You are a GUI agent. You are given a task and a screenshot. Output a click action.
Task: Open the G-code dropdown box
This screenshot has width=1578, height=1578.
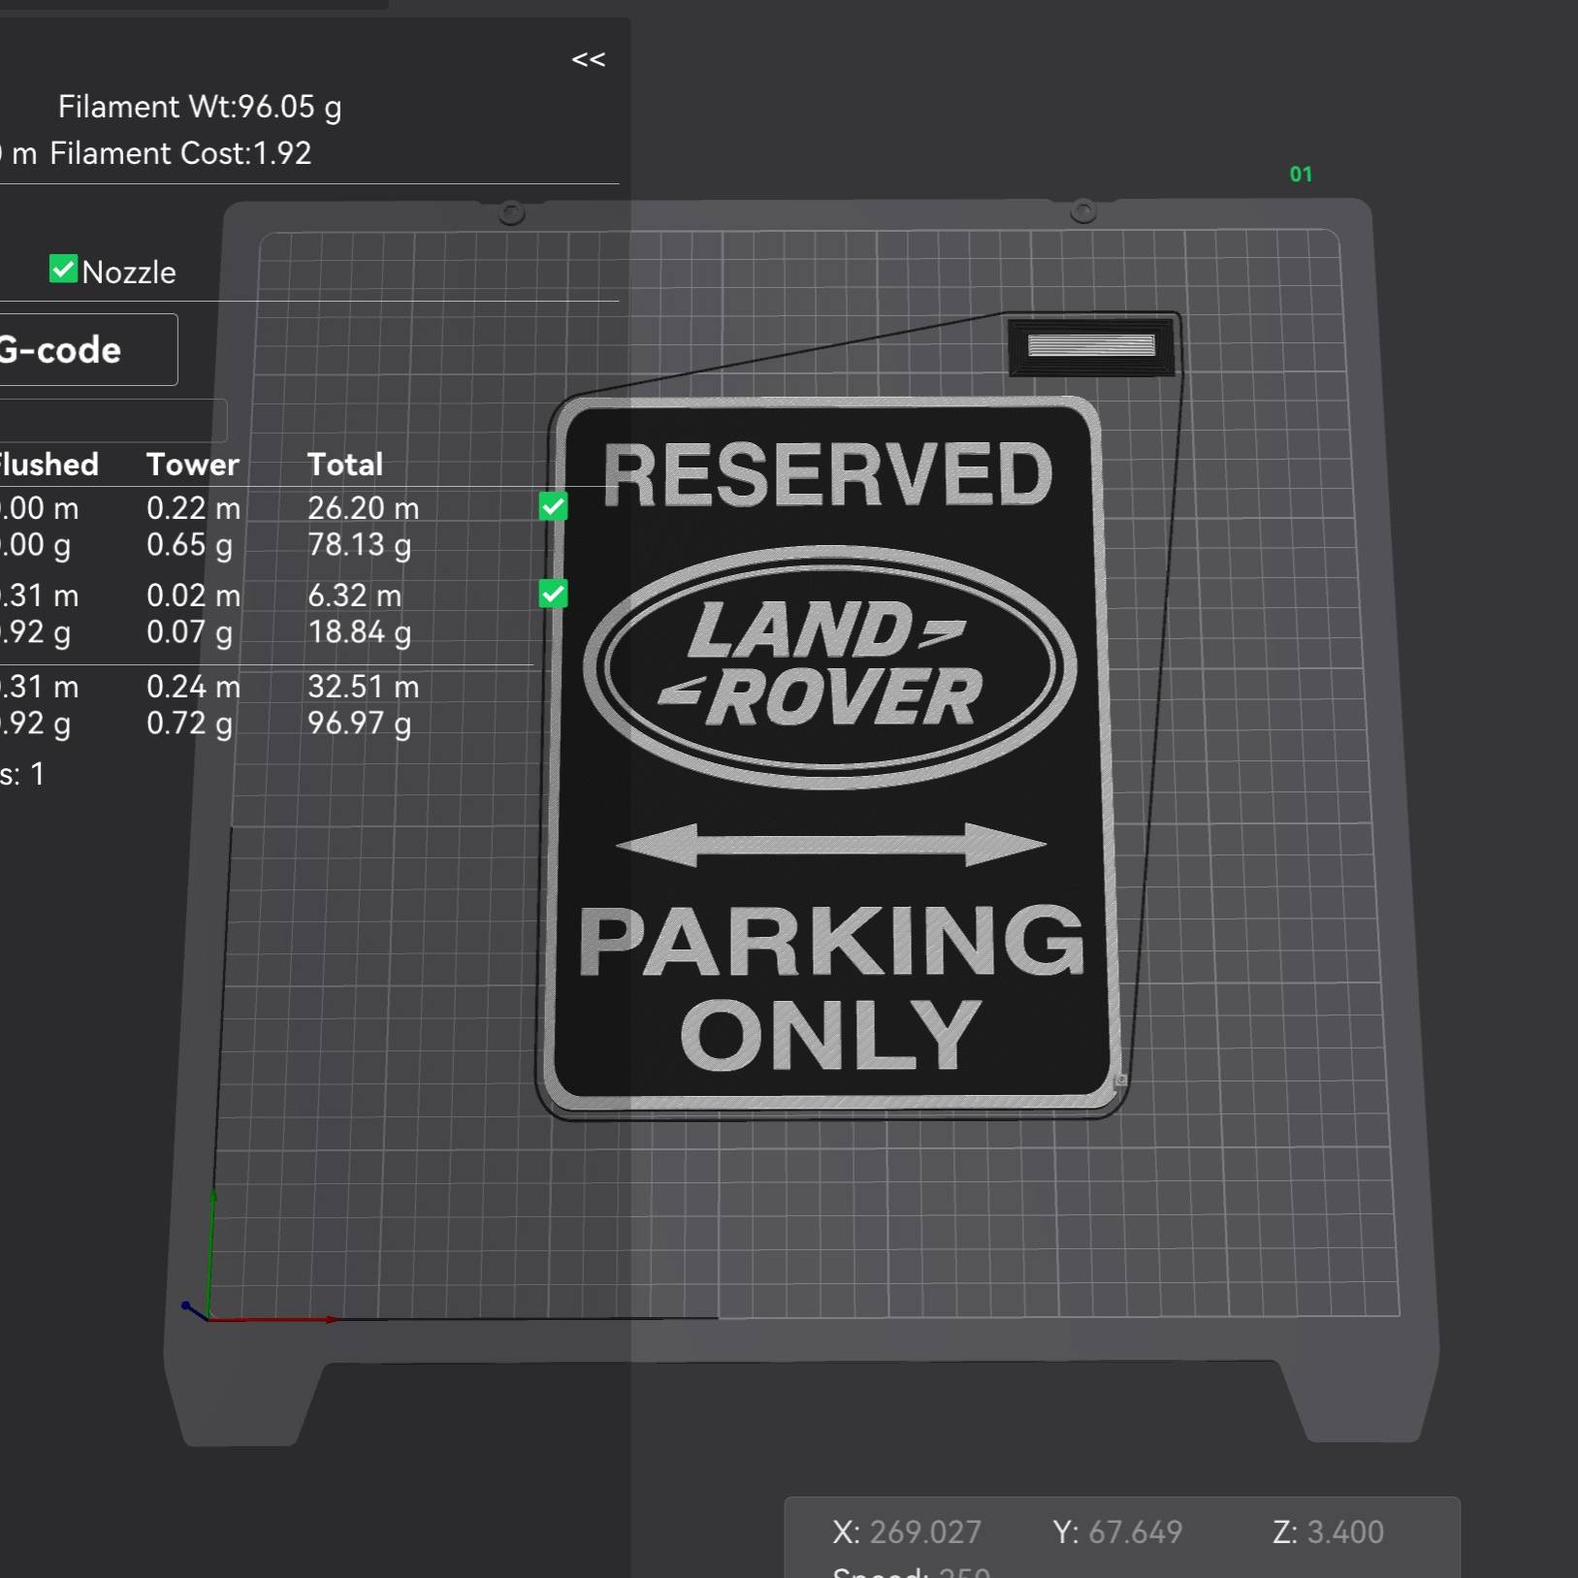pyautogui.click(x=87, y=350)
